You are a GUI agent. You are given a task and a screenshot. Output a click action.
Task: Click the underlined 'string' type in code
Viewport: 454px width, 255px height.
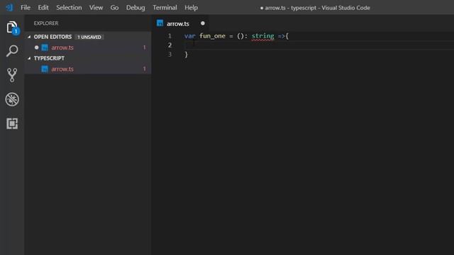(x=262, y=36)
